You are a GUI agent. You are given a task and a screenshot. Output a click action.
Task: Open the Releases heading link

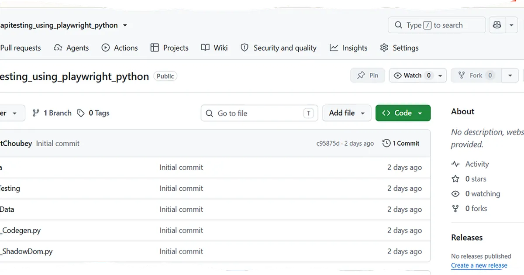(x=467, y=237)
